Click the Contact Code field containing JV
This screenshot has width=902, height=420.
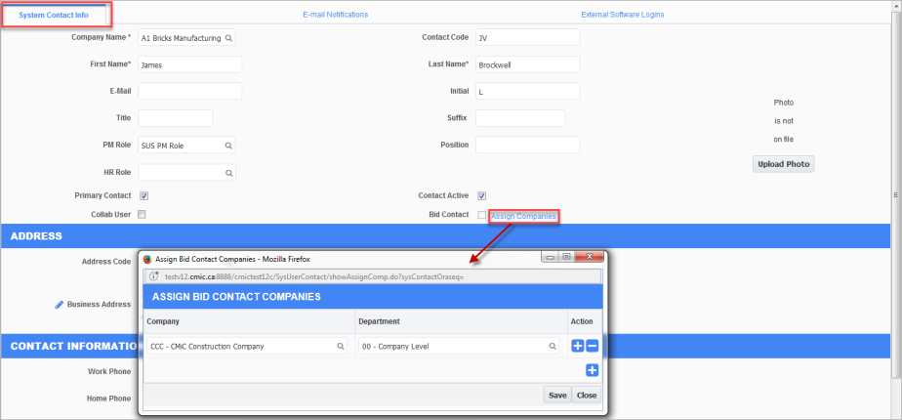coord(527,37)
